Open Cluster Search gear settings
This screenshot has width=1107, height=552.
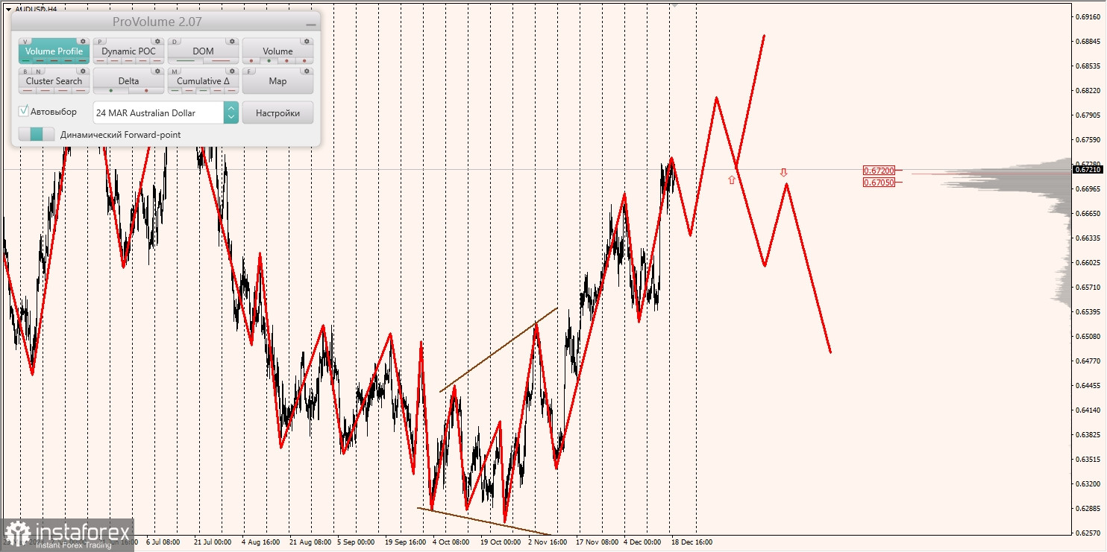click(83, 71)
